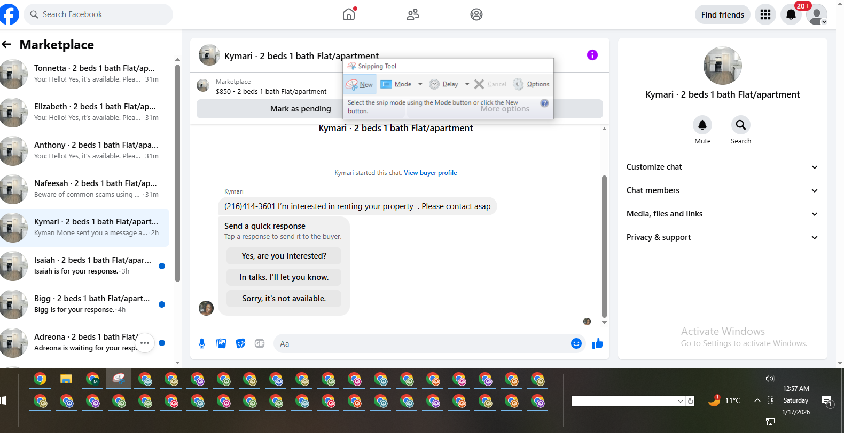The width and height of the screenshot is (844, 433).
Task: Open more options on Adreona chat row
Action: point(145,343)
